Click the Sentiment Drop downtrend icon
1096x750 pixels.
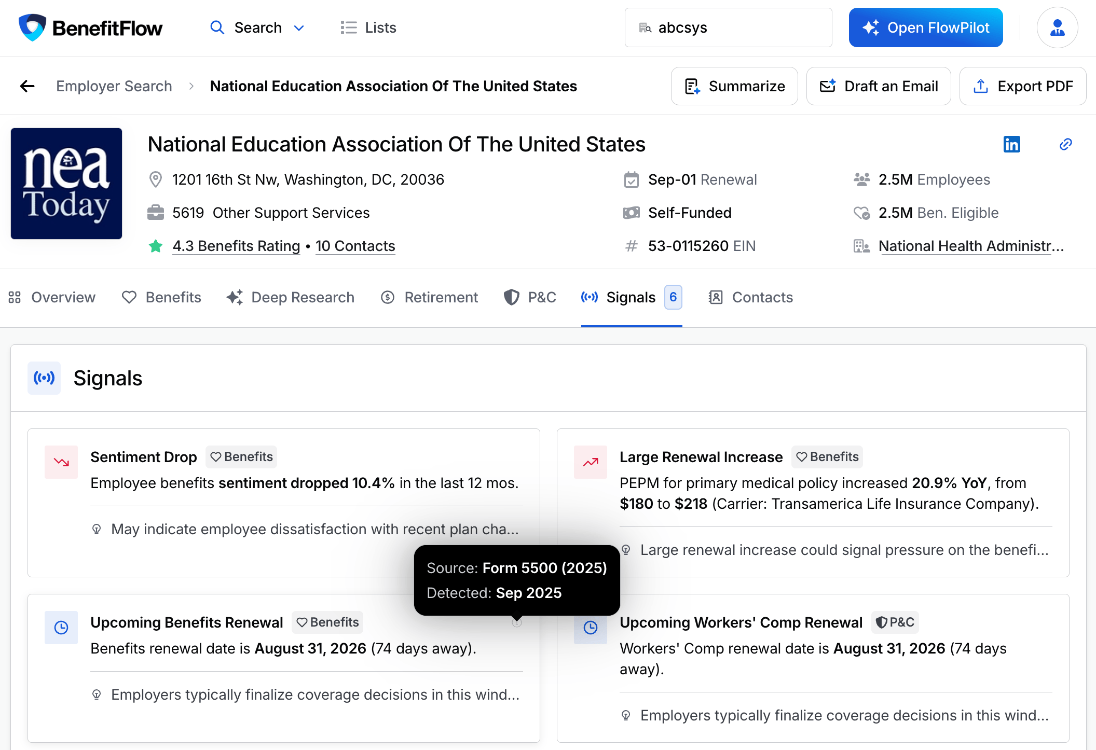pos(61,462)
